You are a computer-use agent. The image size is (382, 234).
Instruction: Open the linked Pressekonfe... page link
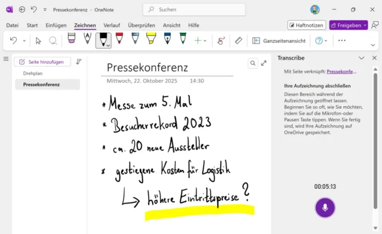[x=341, y=72]
